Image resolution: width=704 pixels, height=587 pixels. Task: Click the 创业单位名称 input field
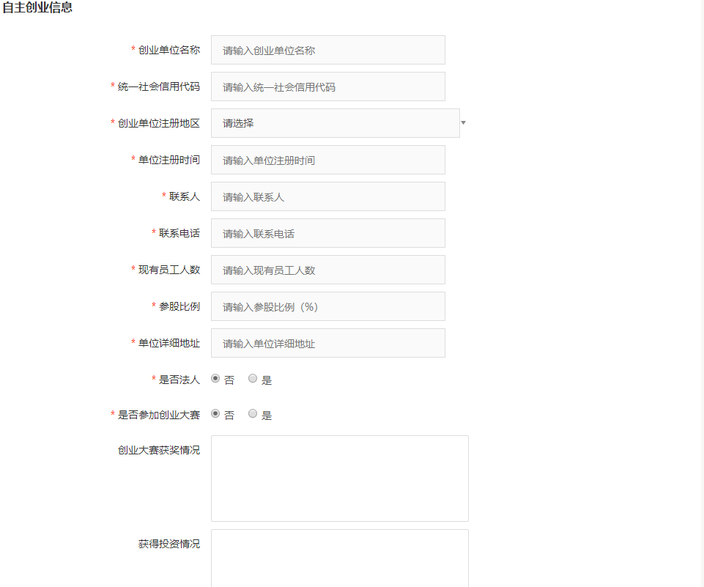coord(327,50)
